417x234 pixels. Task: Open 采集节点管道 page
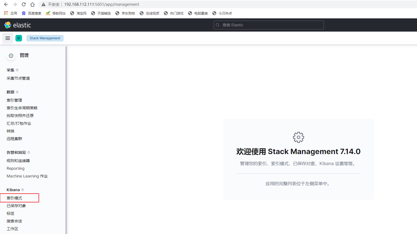point(18,78)
